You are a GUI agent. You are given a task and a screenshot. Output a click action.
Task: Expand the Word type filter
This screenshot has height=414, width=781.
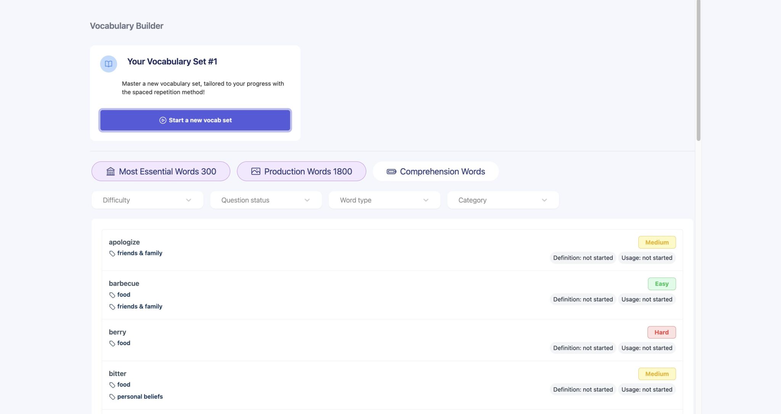coord(384,200)
